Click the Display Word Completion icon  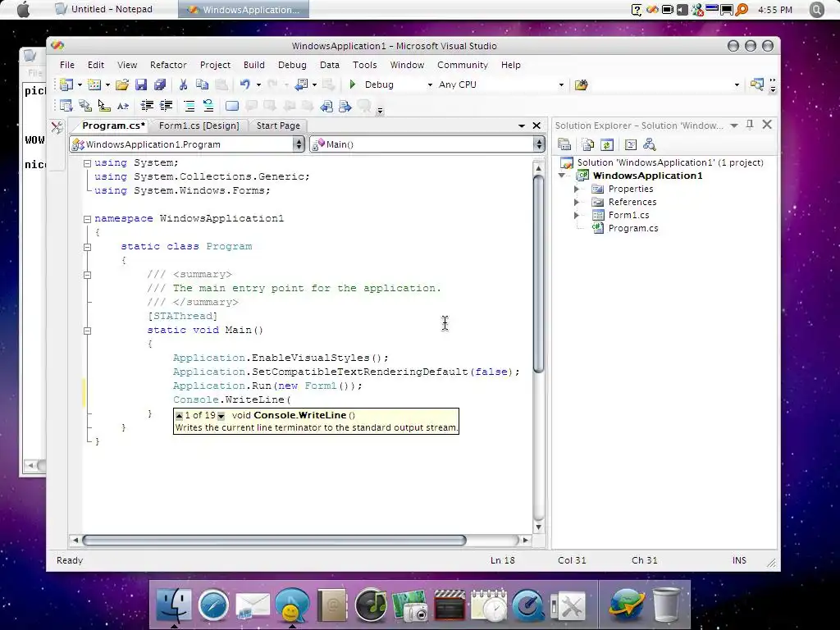(123, 106)
